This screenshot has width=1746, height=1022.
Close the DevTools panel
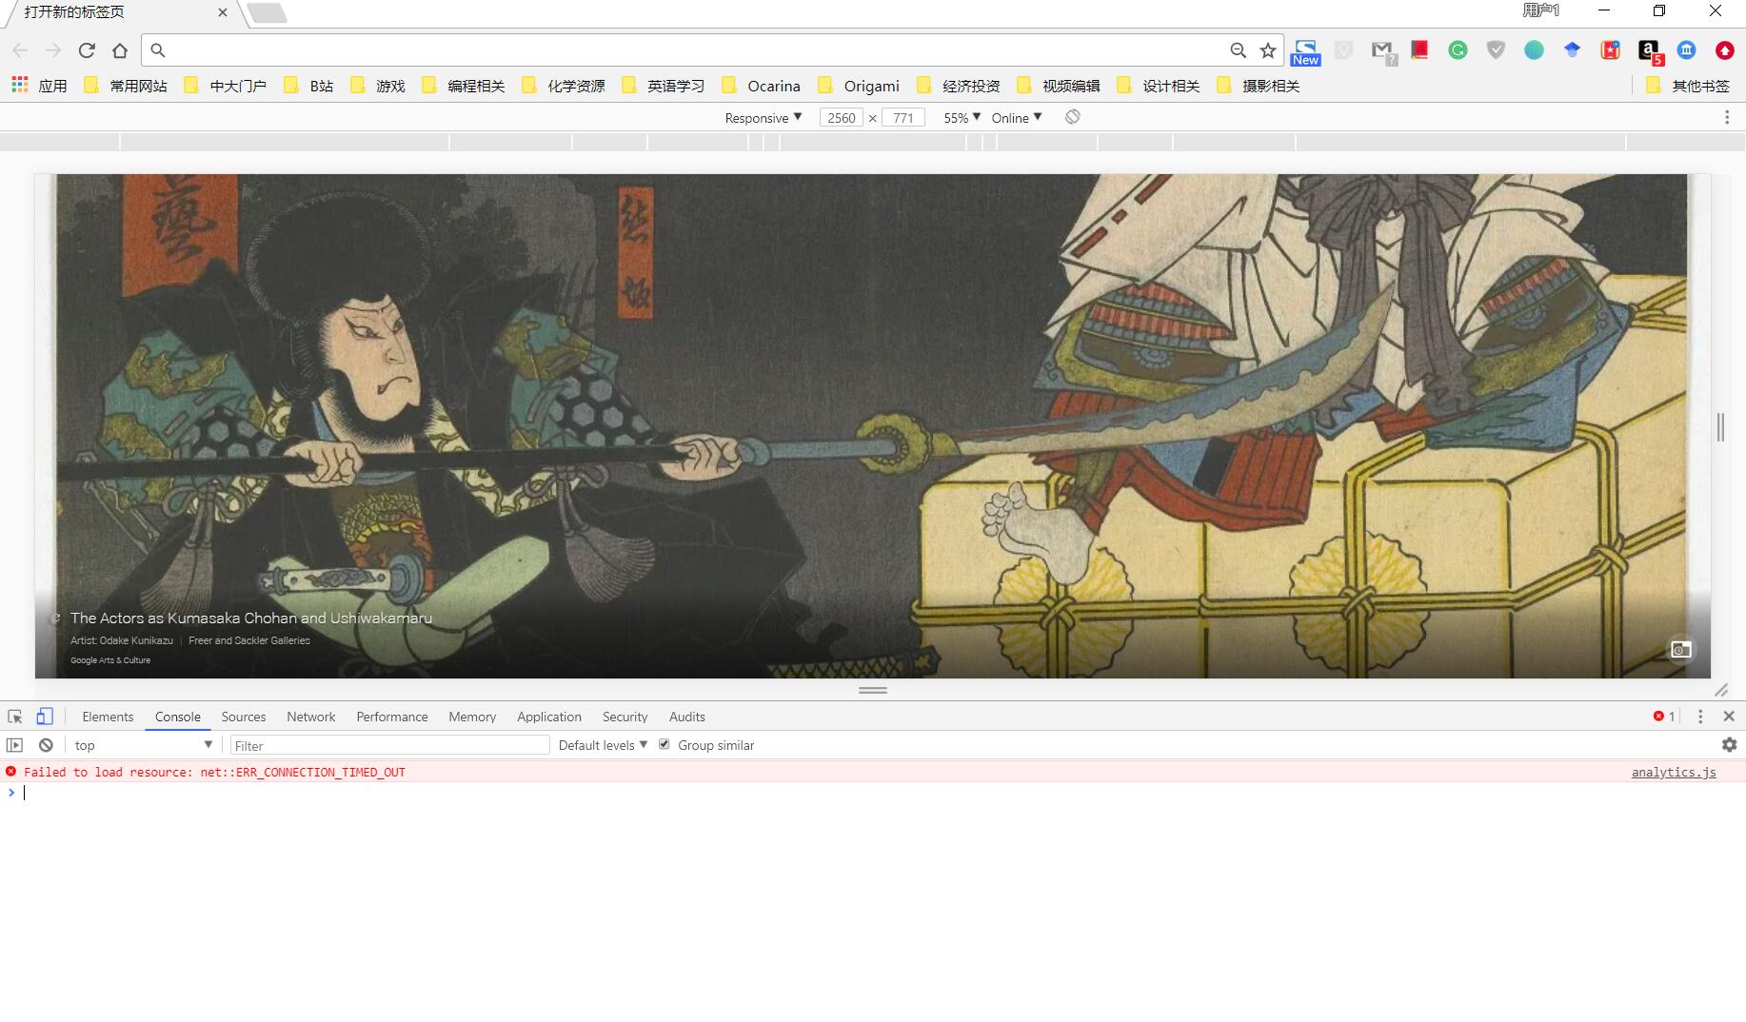(1729, 717)
